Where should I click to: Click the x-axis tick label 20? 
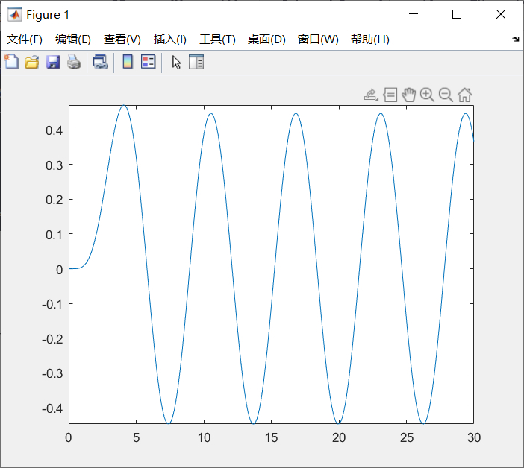point(339,437)
